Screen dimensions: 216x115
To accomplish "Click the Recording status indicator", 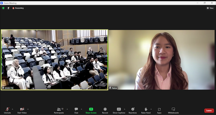I will (18, 8).
